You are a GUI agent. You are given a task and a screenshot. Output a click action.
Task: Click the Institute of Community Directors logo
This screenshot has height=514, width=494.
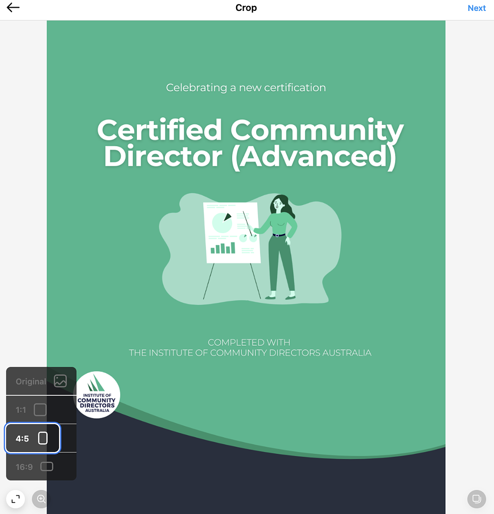click(x=97, y=395)
